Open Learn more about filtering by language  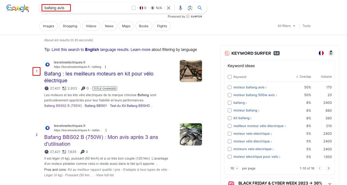tap(141, 50)
